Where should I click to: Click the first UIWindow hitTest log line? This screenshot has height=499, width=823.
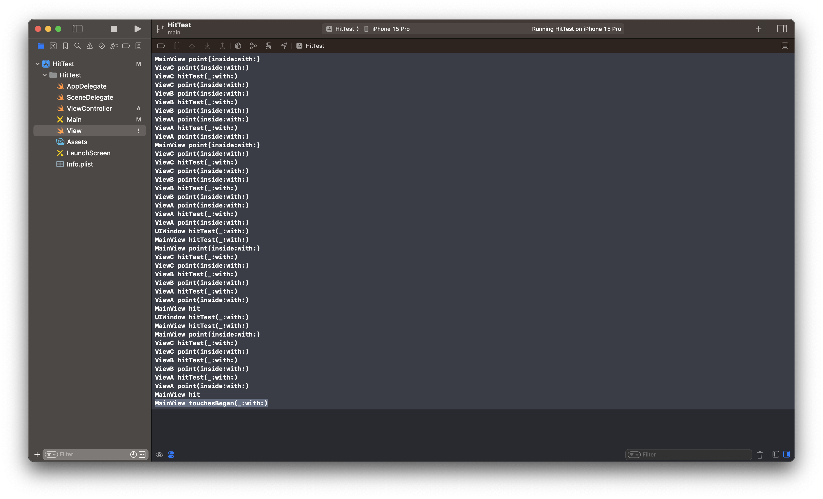[x=201, y=231]
